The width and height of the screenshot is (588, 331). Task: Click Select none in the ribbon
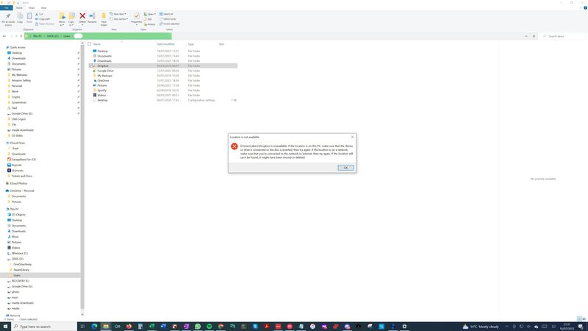coord(168,19)
